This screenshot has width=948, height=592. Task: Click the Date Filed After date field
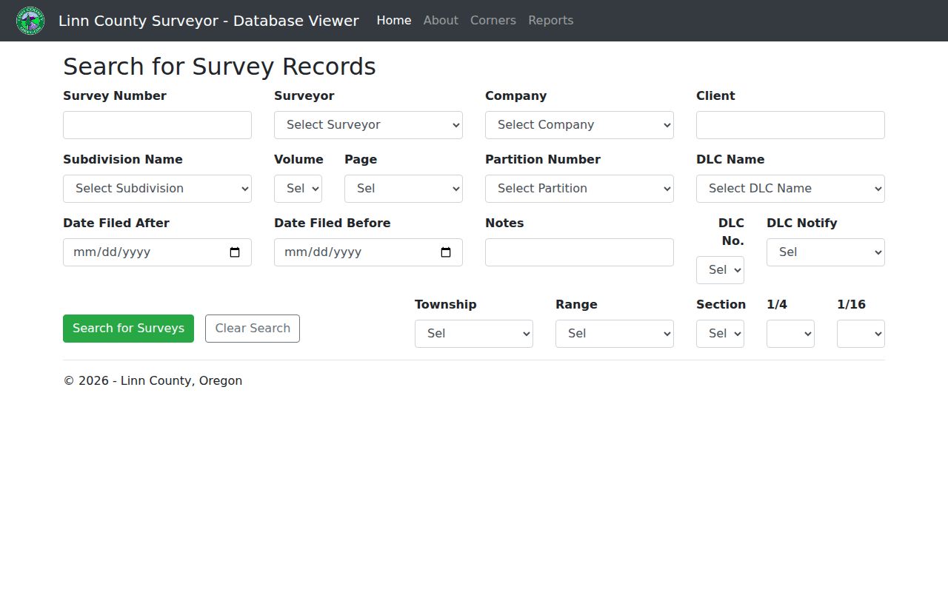157,252
